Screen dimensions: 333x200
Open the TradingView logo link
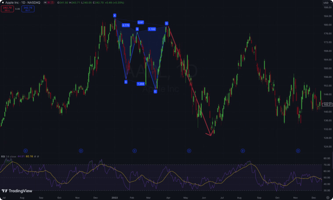(x=17, y=191)
